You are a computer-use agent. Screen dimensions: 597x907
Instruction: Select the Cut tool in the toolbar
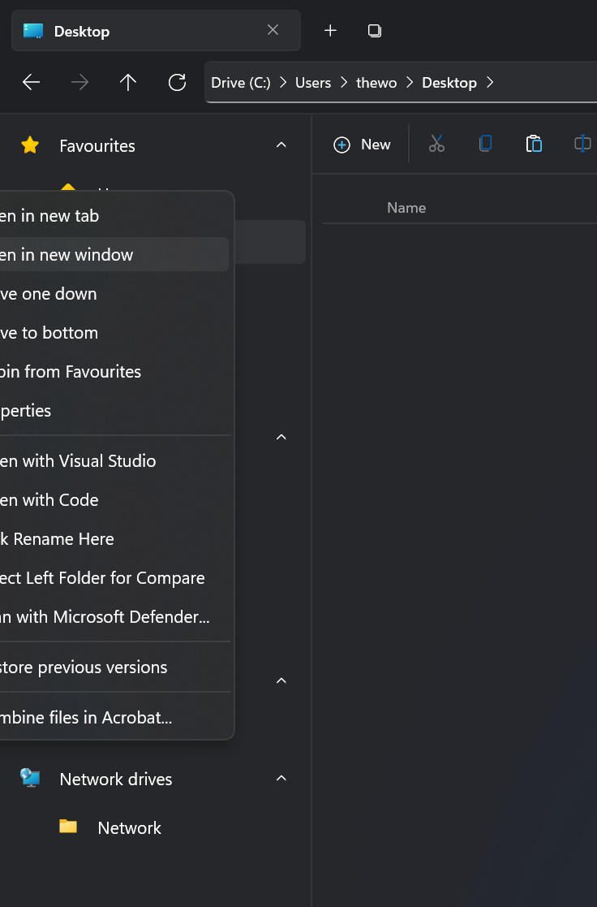click(x=436, y=143)
